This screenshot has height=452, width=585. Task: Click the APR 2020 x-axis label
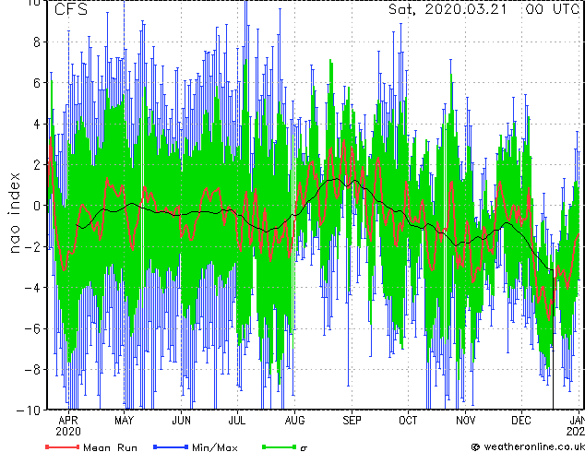pos(68,426)
